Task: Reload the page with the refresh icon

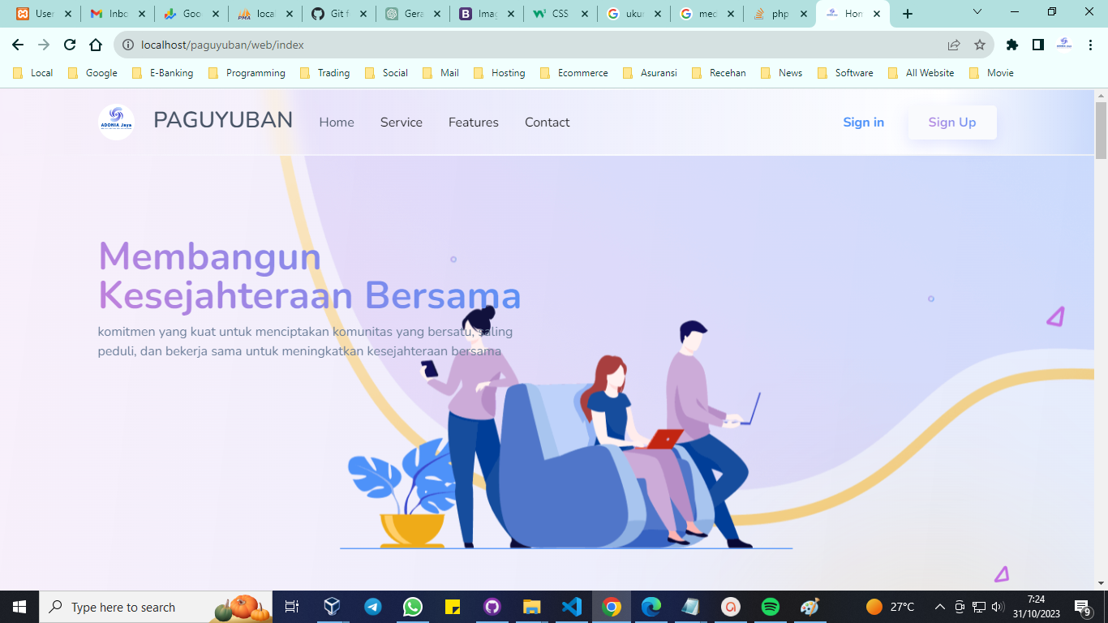Action: pyautogui.click(x=70, y=45)
